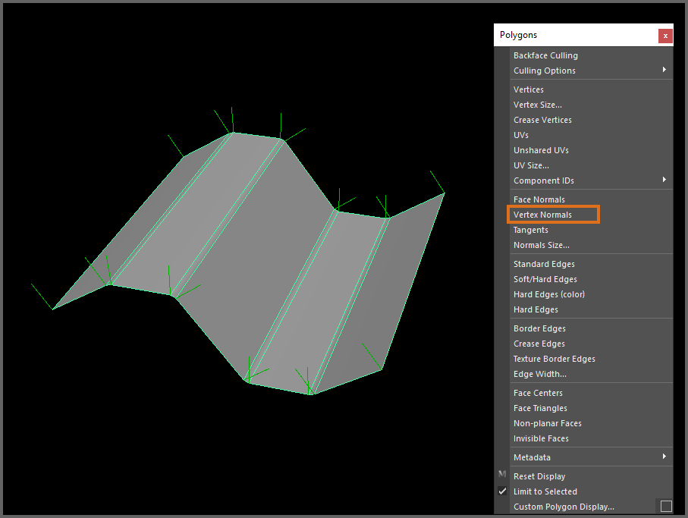
Task: Show Face Triangles on polygons
Action: (x=540, y=408)
